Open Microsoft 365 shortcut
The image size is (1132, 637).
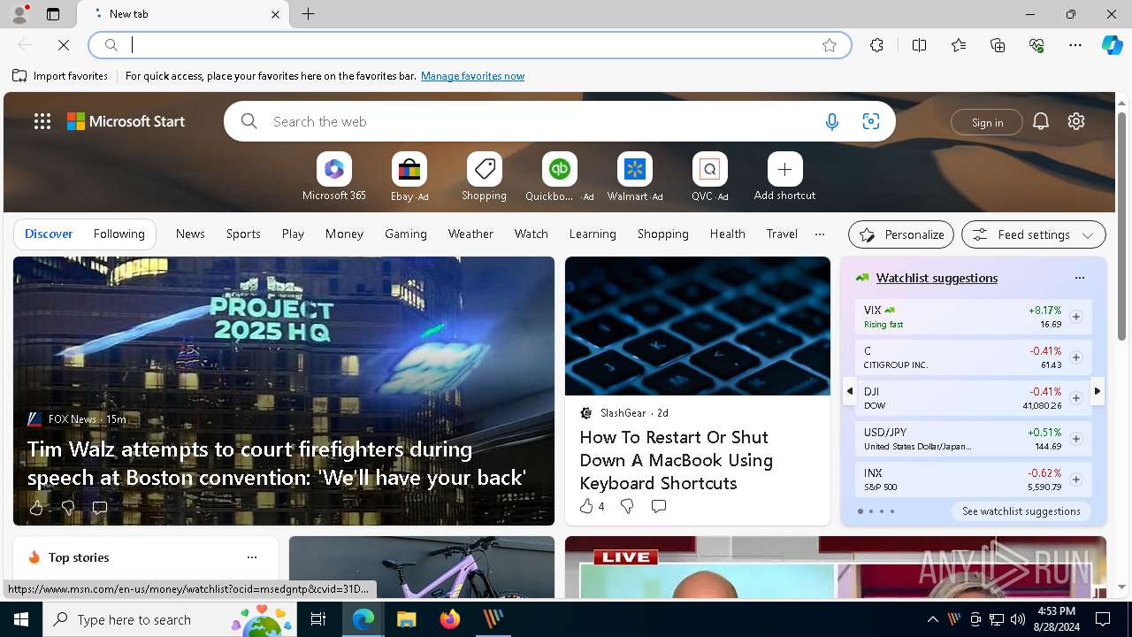pyautogui.click(x=334, y=177)
